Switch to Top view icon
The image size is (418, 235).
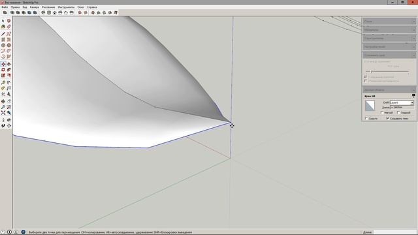click(49, 12)
